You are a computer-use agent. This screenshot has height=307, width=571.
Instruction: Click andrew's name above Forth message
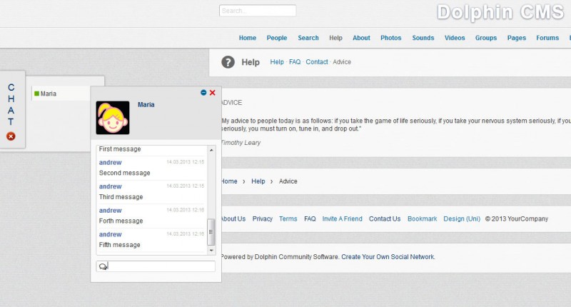coord(111,211)
